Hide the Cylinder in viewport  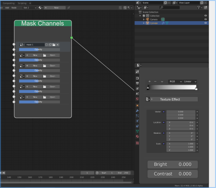(x=206, y=23)
